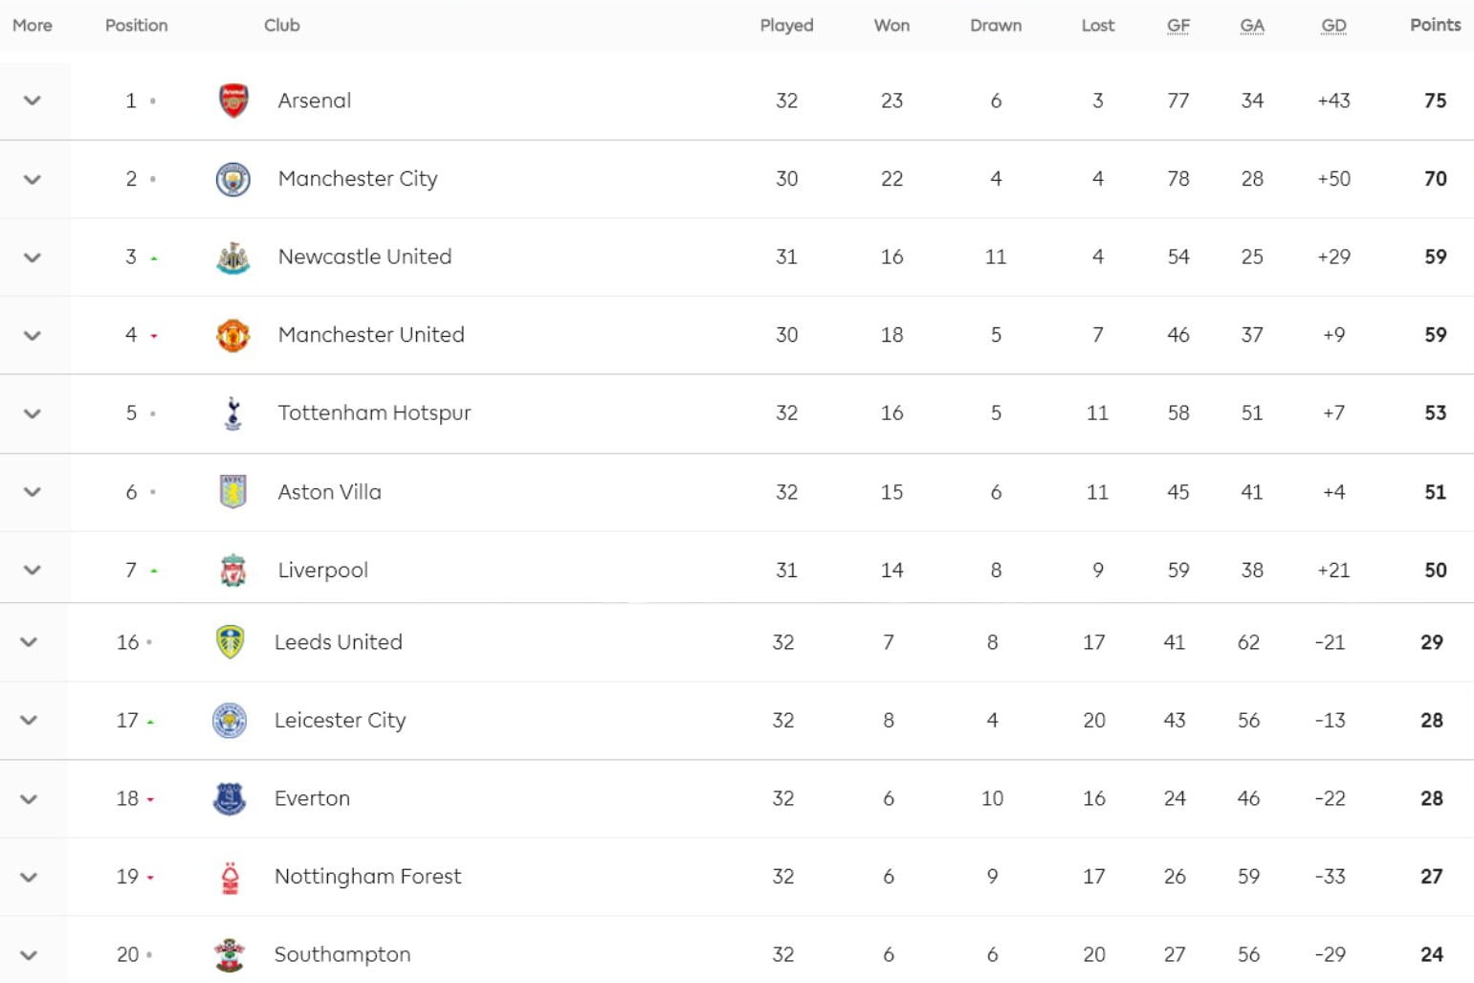Click the Manchester City badge icon
Screen dimensions: 1474x983
pyautogui.click(x=233, y=179)
